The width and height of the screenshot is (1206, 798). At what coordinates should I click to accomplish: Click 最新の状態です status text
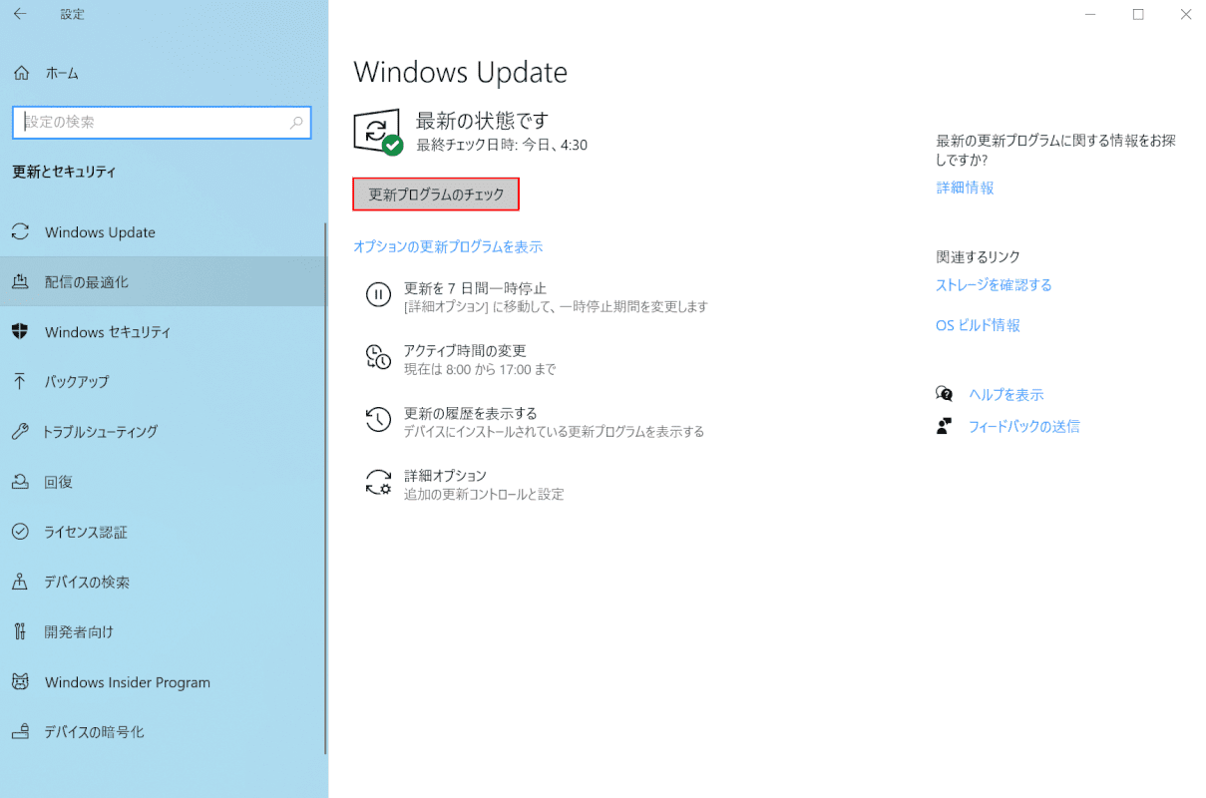click(x=483, y=121)
